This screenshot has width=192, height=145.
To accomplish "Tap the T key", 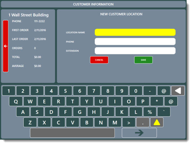I will tap(72, 101).
